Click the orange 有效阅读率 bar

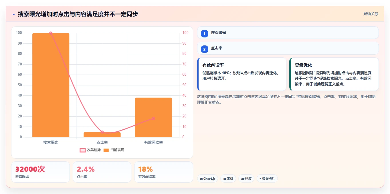153,117
